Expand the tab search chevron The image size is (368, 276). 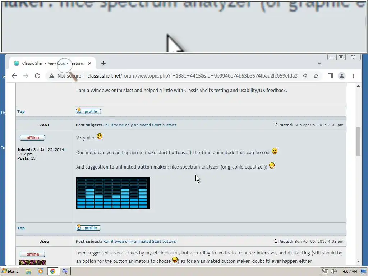319,63
